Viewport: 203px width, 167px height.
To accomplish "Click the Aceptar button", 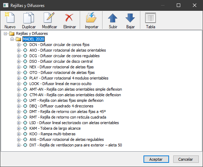I will [156, 159].
